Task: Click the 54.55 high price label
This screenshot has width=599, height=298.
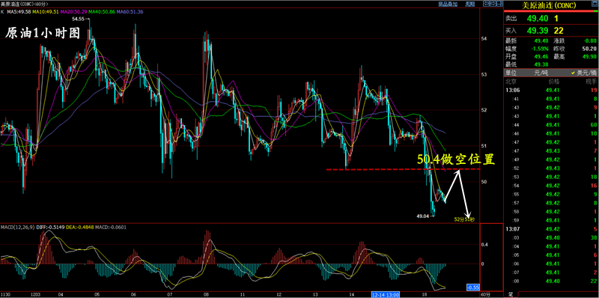Action: pyautogui.click(x=78, y=18)
